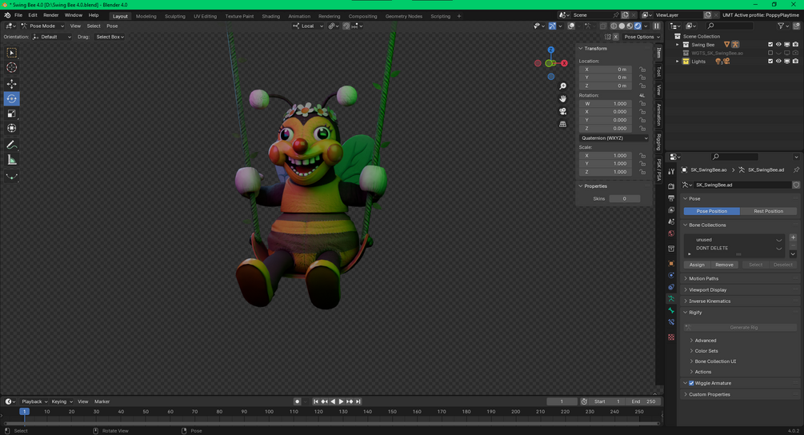Activate the Measure tool
This screenshot has width=804, height=435.
(x=11, y=160)
